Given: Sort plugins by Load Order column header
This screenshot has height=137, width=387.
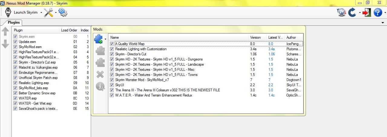Looking at the screenshot, I should (x=69, y=30).
